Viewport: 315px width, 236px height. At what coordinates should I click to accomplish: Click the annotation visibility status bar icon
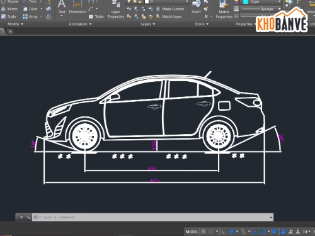click(283, 232)
